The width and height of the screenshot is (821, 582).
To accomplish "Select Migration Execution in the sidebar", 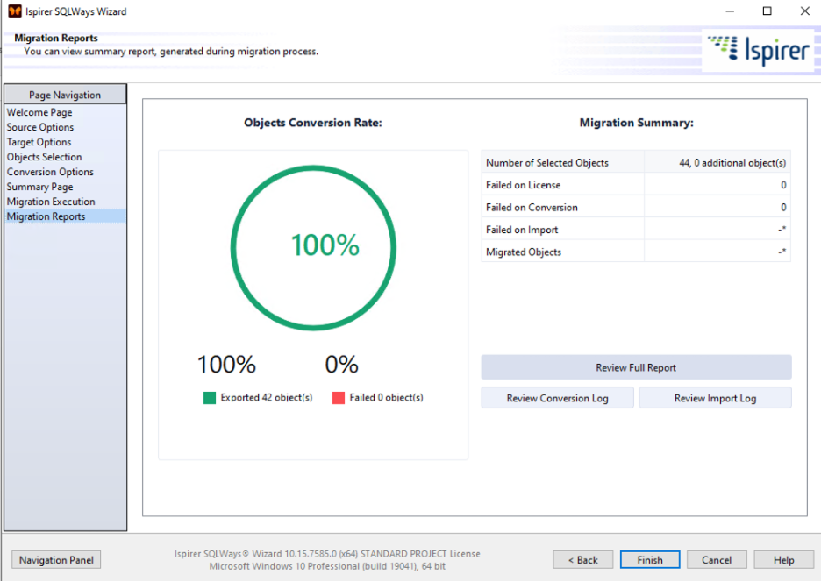I will coord(50,202).
